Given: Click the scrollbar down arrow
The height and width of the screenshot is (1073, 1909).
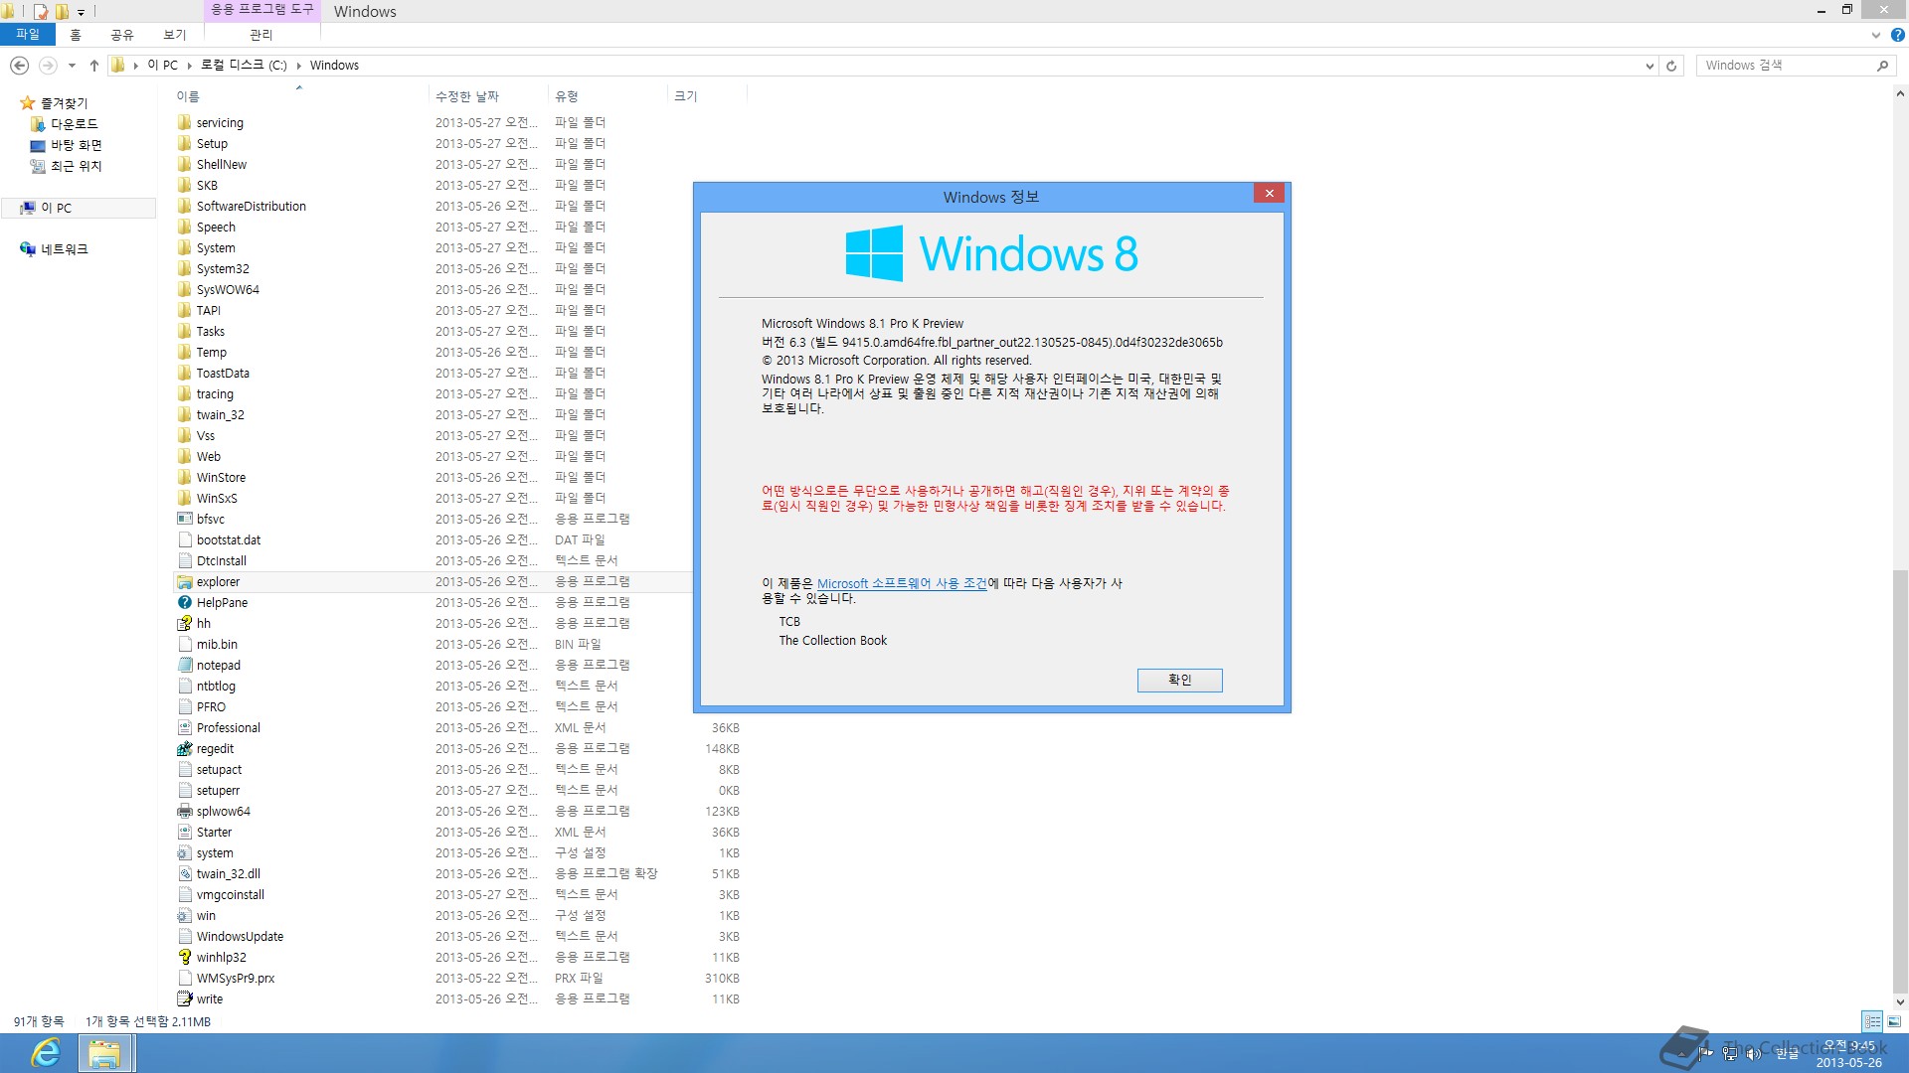Looking at the screenshot, I should [x=1900, y=1001].
